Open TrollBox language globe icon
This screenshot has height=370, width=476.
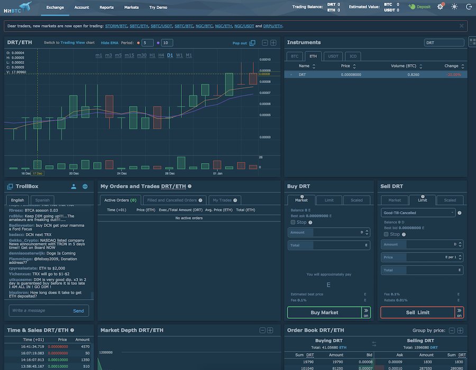[85, 186]
